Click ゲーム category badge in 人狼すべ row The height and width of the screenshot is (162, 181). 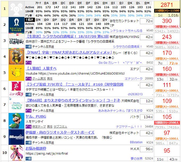pos(28,79)
